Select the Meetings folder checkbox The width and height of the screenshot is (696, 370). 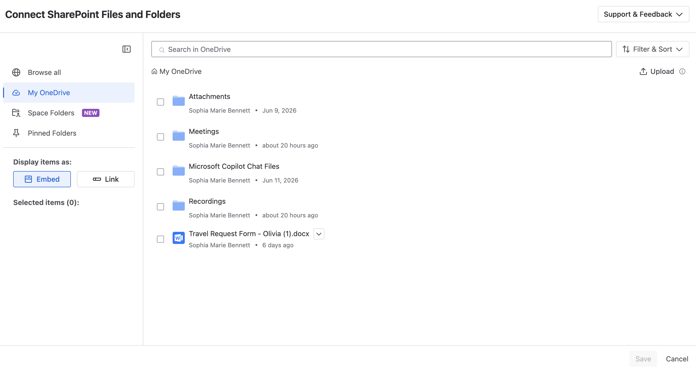[160, 137]
